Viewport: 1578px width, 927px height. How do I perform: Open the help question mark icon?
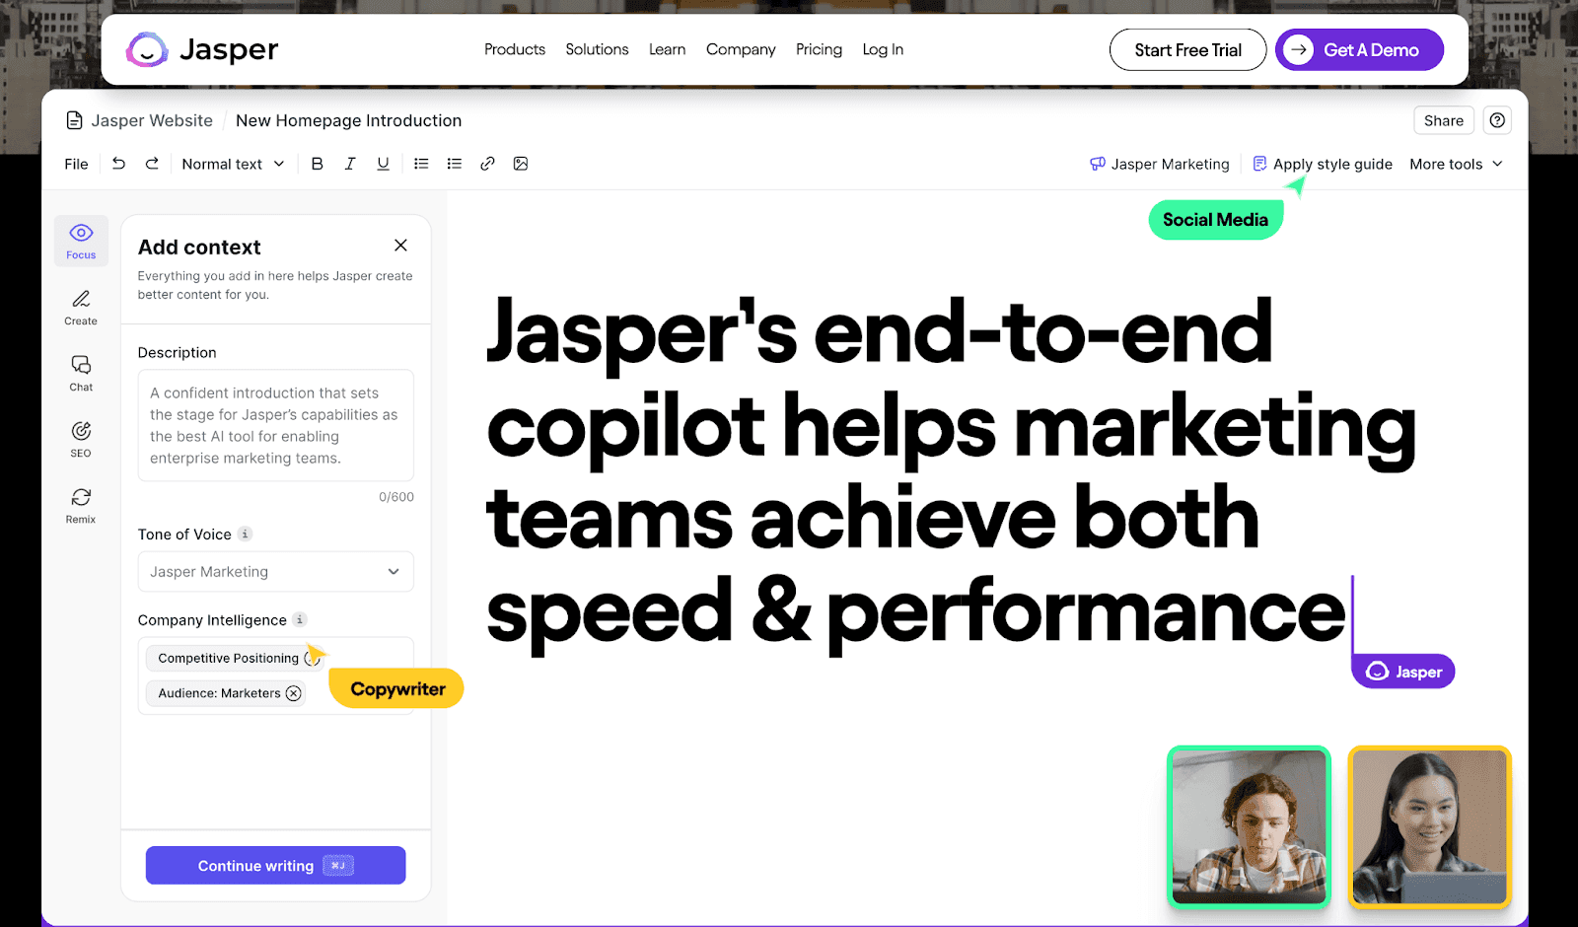coord(1497,120)
